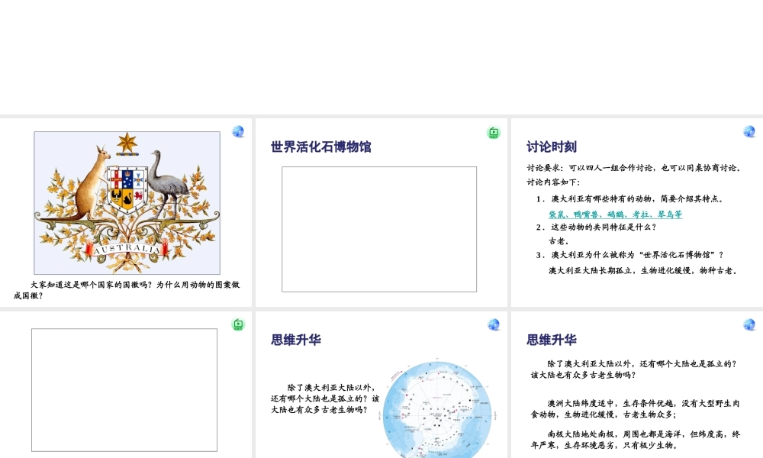This screenshot has width=763, height=458.
Task: Select 思维升华 title above the Antarctica map
Action: (296, 339)
